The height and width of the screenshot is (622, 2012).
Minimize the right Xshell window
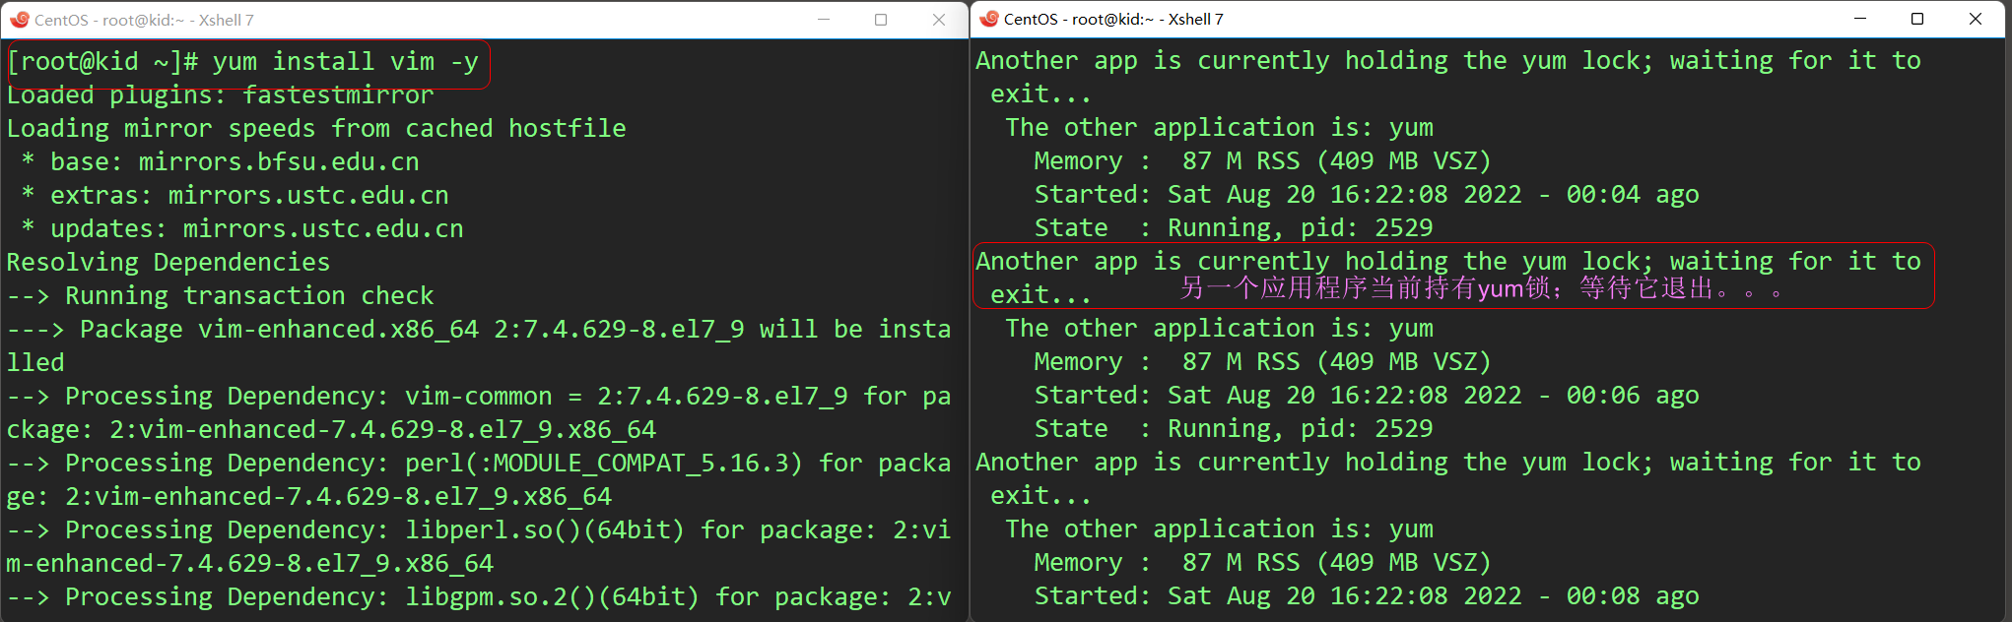[x=1860, y=19]
